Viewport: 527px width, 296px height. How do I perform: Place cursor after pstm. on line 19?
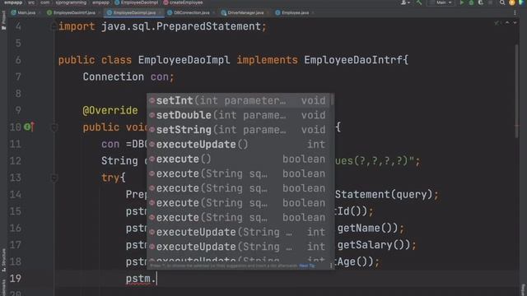[156, 279]
